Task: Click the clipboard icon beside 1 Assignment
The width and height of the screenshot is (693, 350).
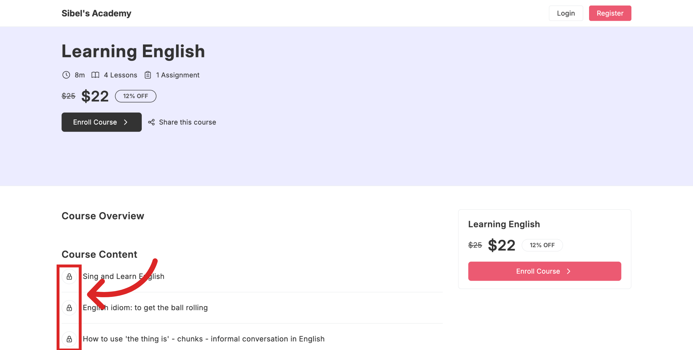Action: [148, 75]
